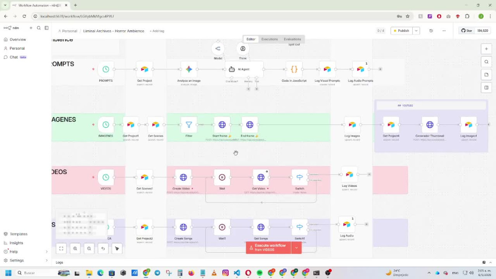Image resolution: width=496 pixels, height=279 pixels.
Task: Add a node with the plus panel button
Action: pyautogui.click(x=486, y=49)
